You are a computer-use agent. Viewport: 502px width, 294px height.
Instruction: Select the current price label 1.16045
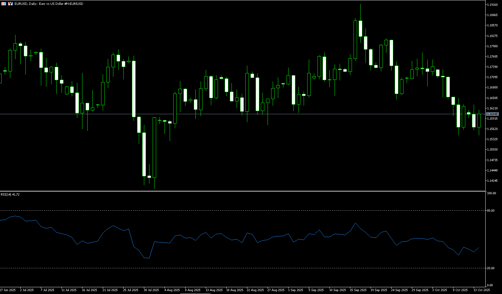click(x=492, y=114)
